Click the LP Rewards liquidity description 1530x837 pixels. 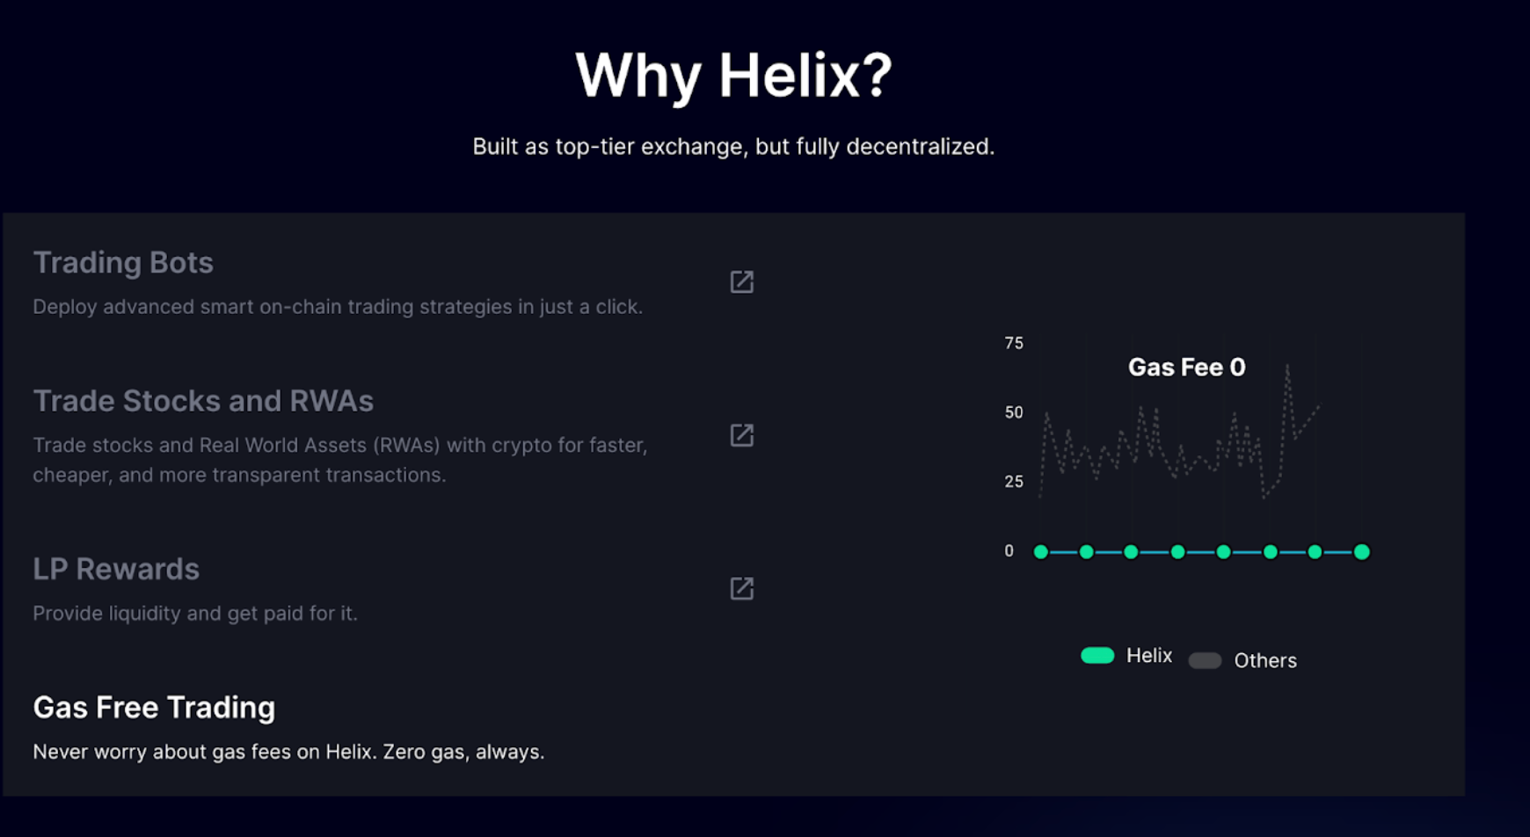click(195, 614)
